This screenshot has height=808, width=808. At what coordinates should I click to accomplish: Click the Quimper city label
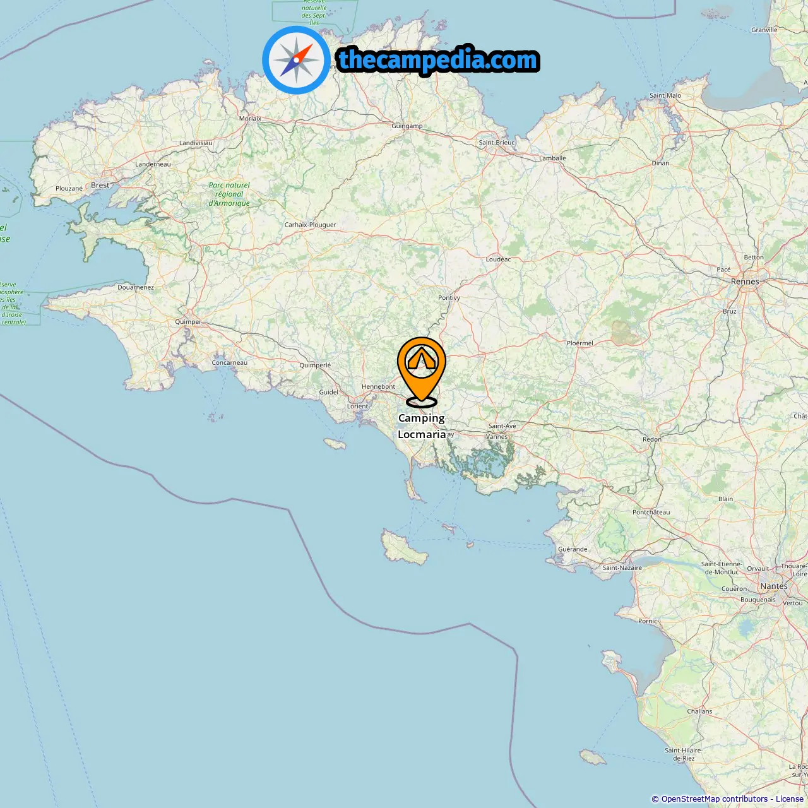tap(188, 322)
